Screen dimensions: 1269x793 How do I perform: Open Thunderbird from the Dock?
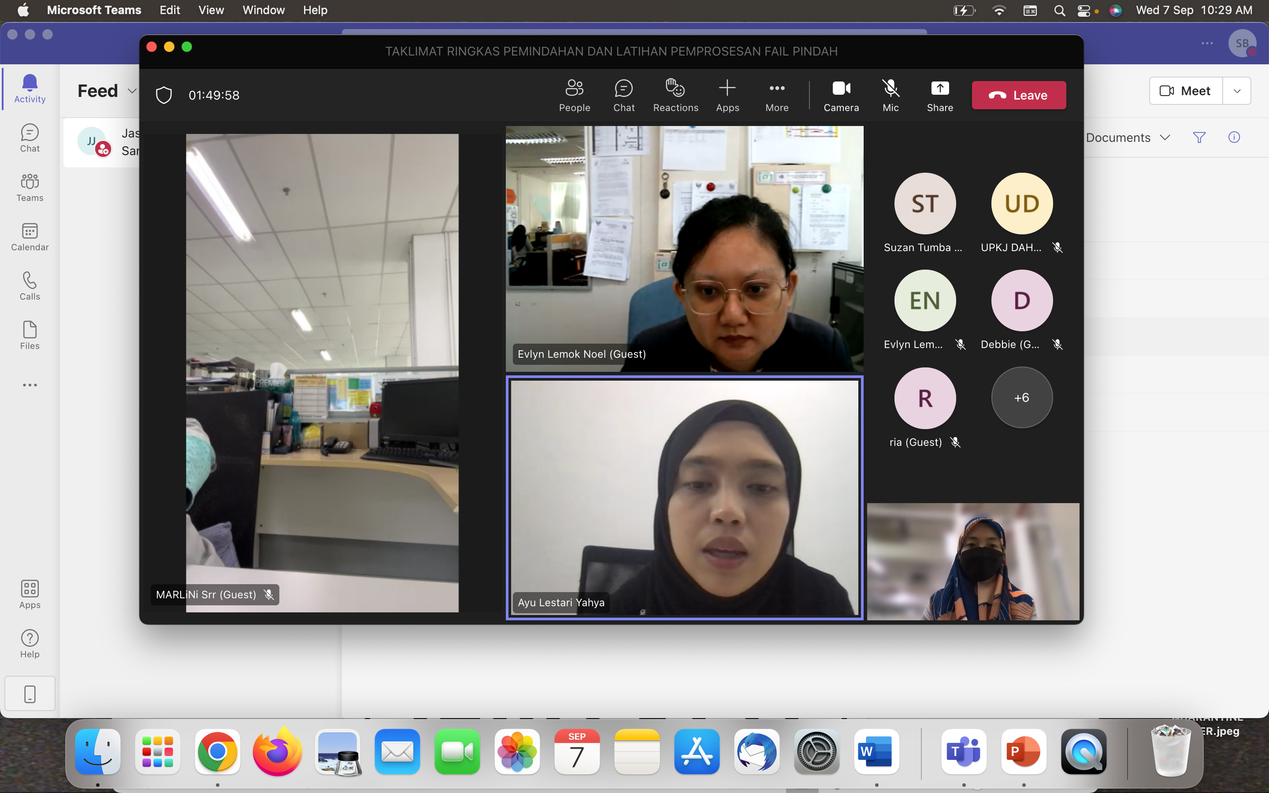tap(757, 751)
